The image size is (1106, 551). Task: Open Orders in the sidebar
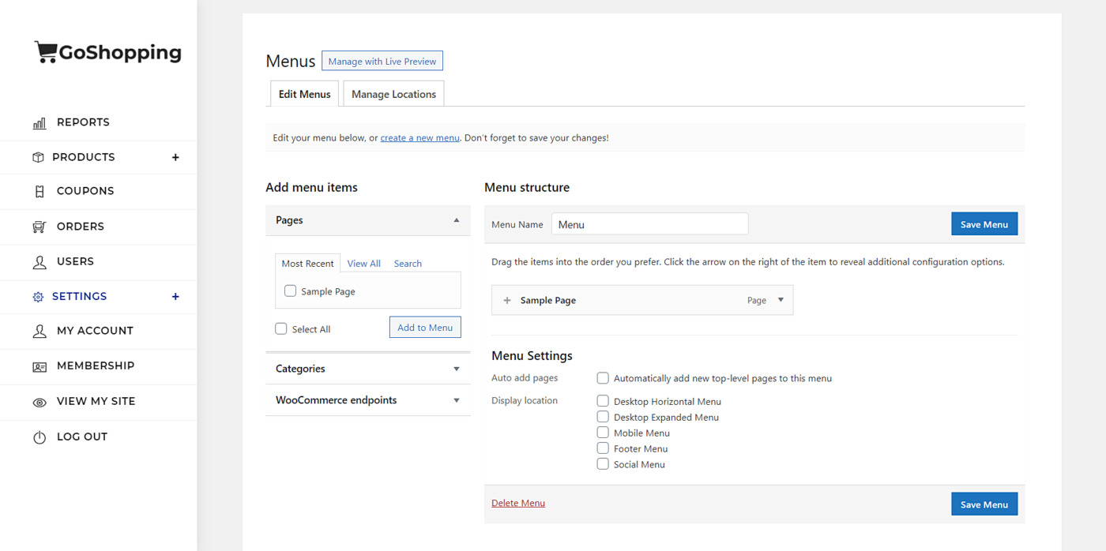click(81, 227)
